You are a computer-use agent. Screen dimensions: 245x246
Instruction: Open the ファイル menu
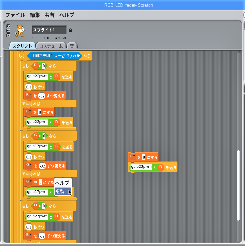pos(15,15)
